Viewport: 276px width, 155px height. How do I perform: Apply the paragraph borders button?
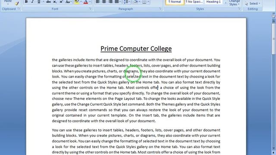(144, 2)
